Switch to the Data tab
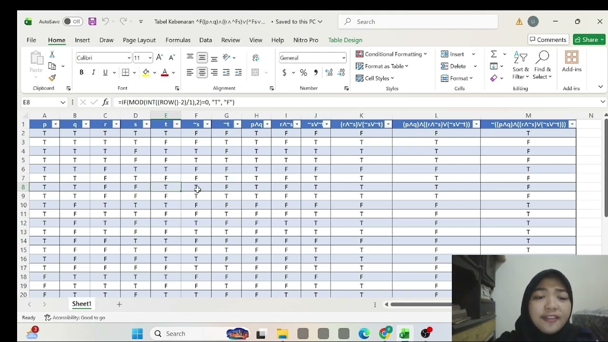Image resolution: width=608 pixels, height=342 pixels. (x=206, y=40)
